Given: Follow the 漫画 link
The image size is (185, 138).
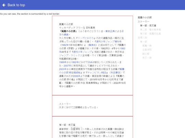Looking at the screenshot, I should 66,35.
